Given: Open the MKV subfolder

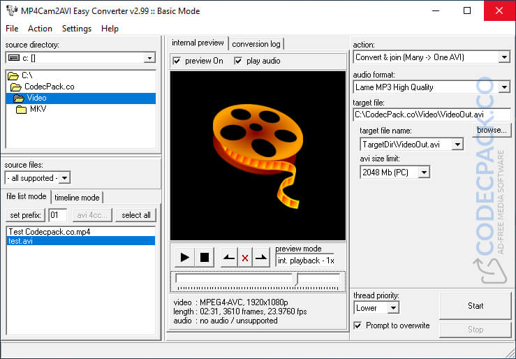Looking at the screenshot, I should (31, 109).
